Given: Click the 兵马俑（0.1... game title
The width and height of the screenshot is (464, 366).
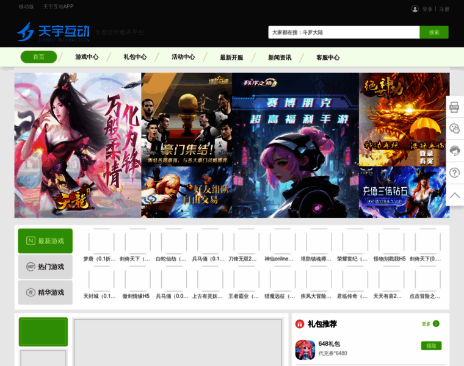Looking at the screenshot, I should tap(208, 259).
